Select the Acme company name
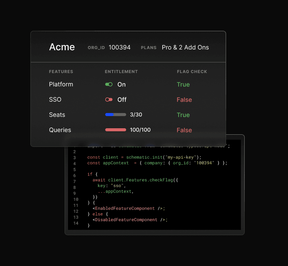 tap(62, 47)
